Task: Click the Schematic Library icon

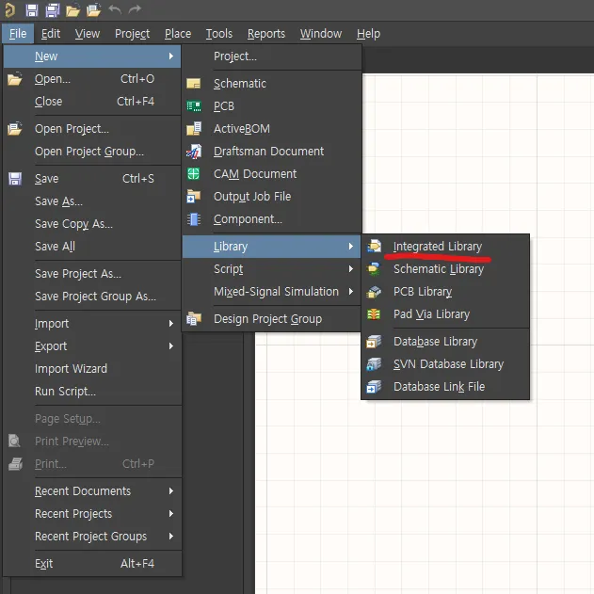Action: tap(374, 269)
